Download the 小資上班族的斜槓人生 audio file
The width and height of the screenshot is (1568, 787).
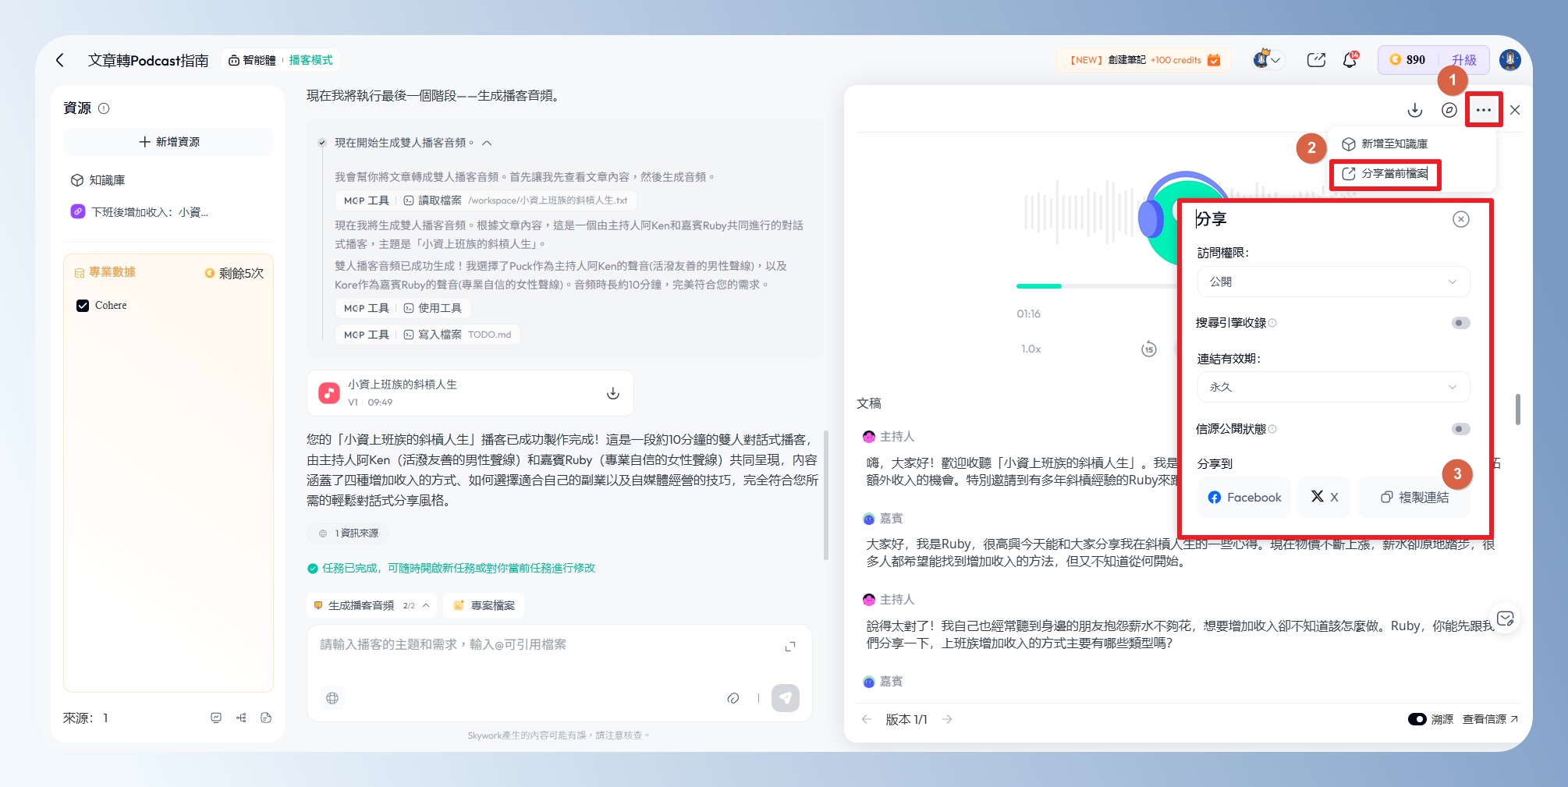point(613,393)
